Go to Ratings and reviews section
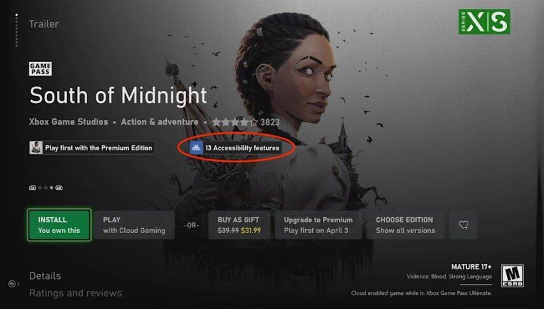544x309 pixels. point(76,293)
